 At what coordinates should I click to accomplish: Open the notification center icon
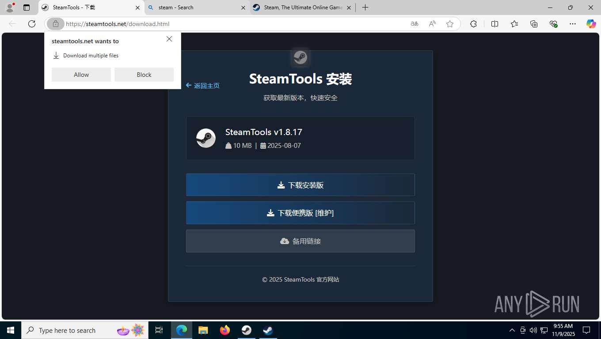click(x=586, y=330)
